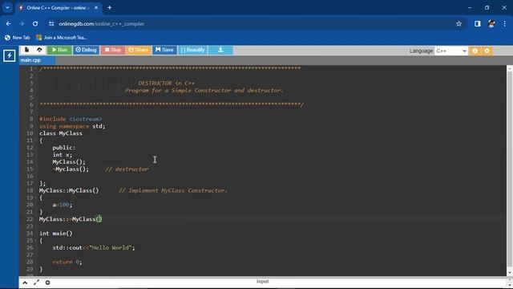513x289 pixels.
Task: Click 'using namespace std;' line
Action: (72, 126)
